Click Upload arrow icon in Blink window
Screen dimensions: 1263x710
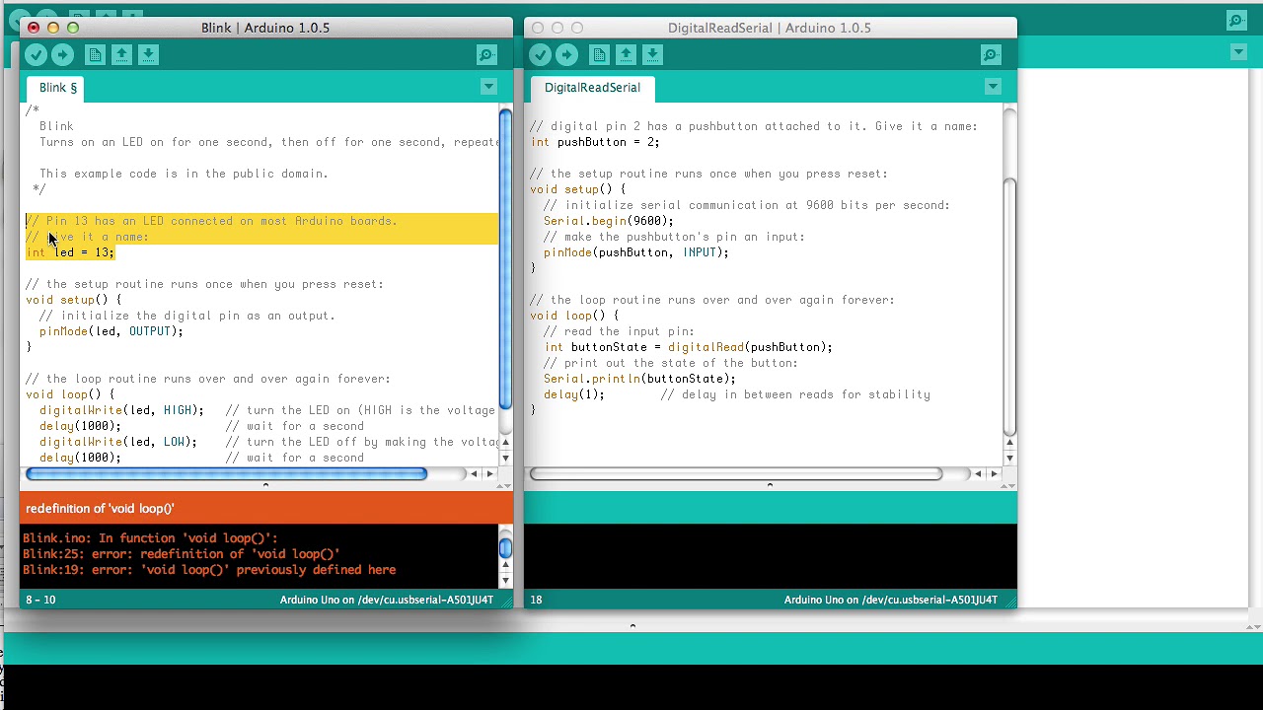click(62, 55)
